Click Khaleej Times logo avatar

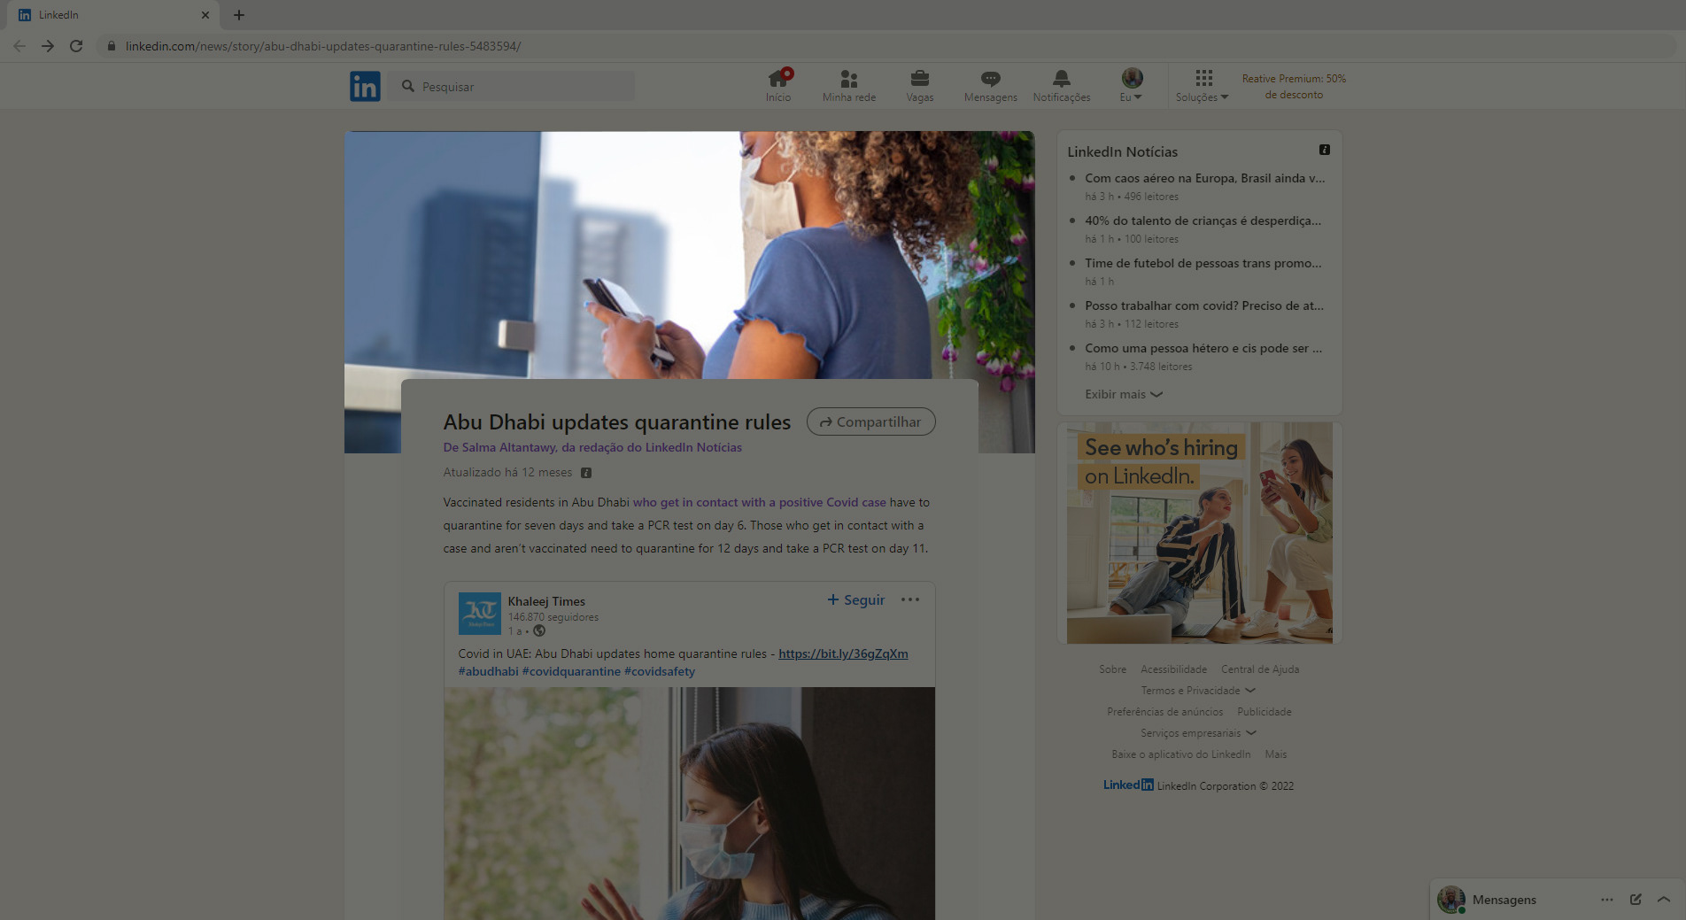[479, 614]
